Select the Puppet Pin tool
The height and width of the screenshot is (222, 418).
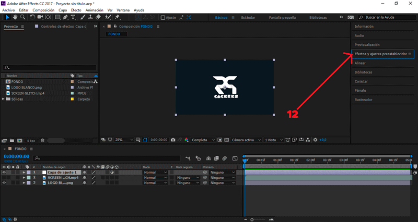point(117,17)
